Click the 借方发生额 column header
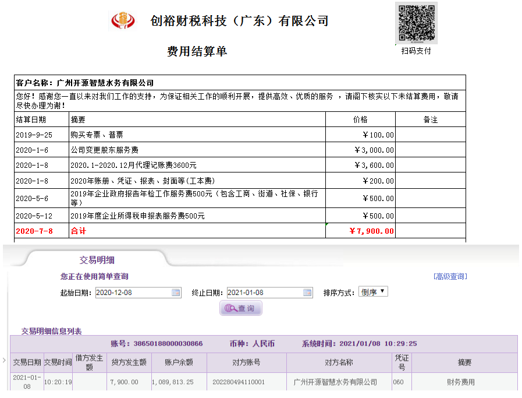Image resolution: width=522 pixels, height=398 pixels. [89, 362]
